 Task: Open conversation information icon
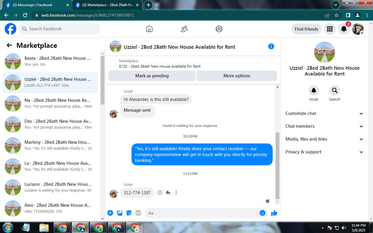click(271, 46)
